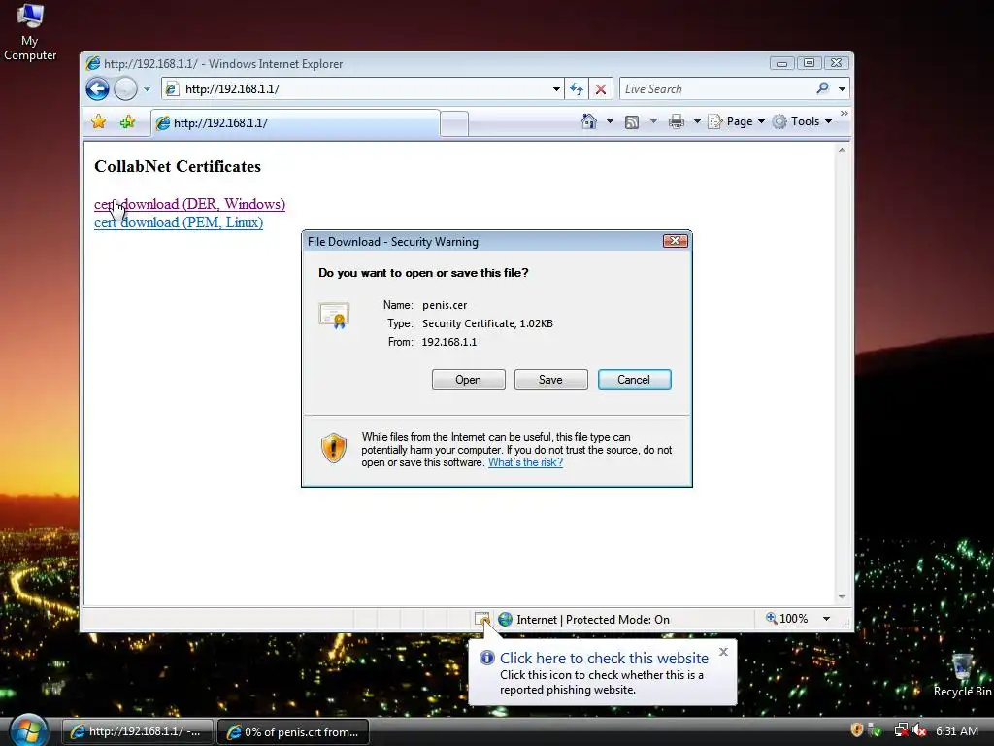Go back using the Back arrow button
This screenshot has height=746, width=994.
pos(98,88)
